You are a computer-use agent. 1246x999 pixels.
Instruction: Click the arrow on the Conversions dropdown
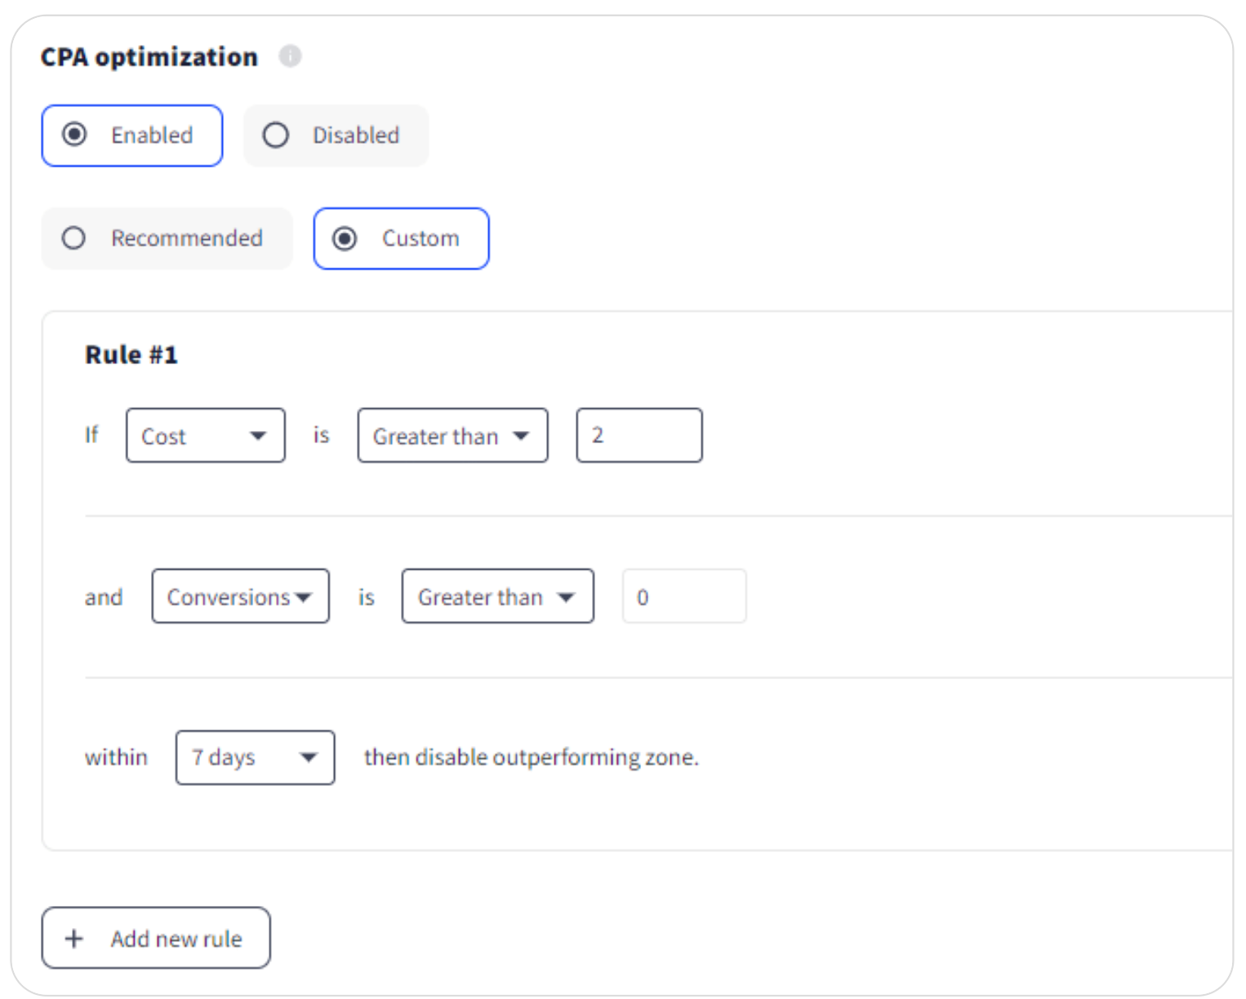(304, 597)
